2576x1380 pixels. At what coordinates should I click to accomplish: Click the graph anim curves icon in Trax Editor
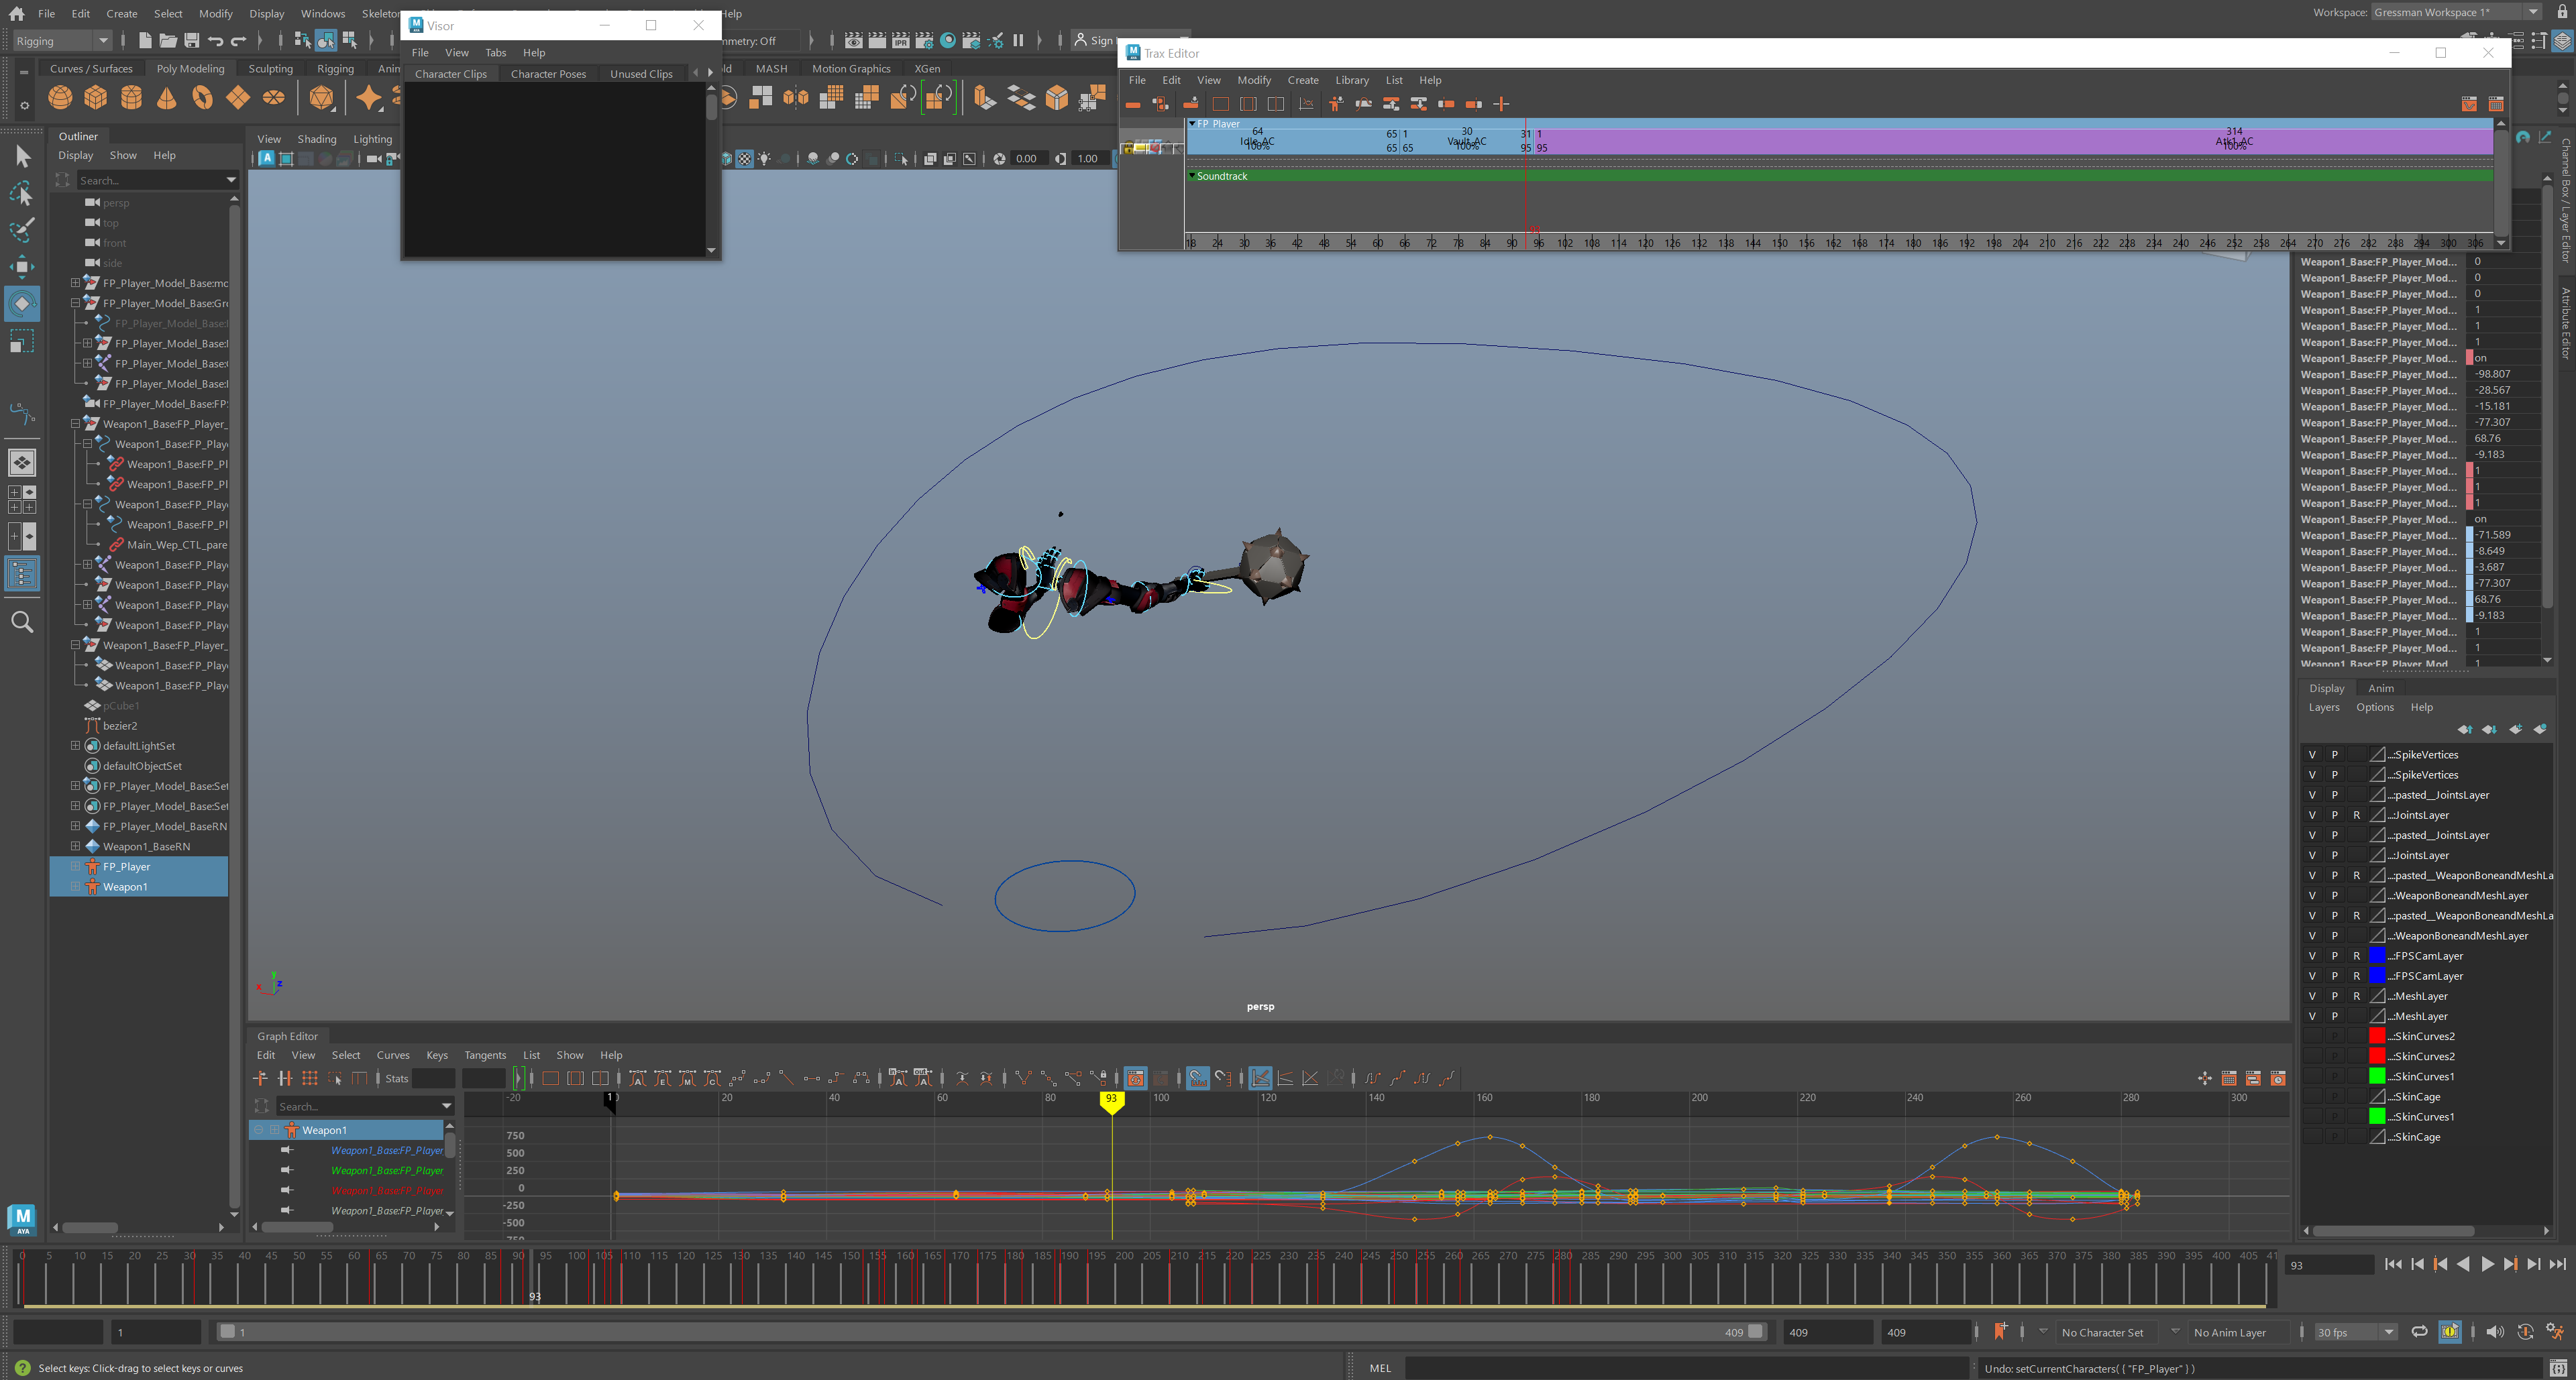coord(1306,103)
